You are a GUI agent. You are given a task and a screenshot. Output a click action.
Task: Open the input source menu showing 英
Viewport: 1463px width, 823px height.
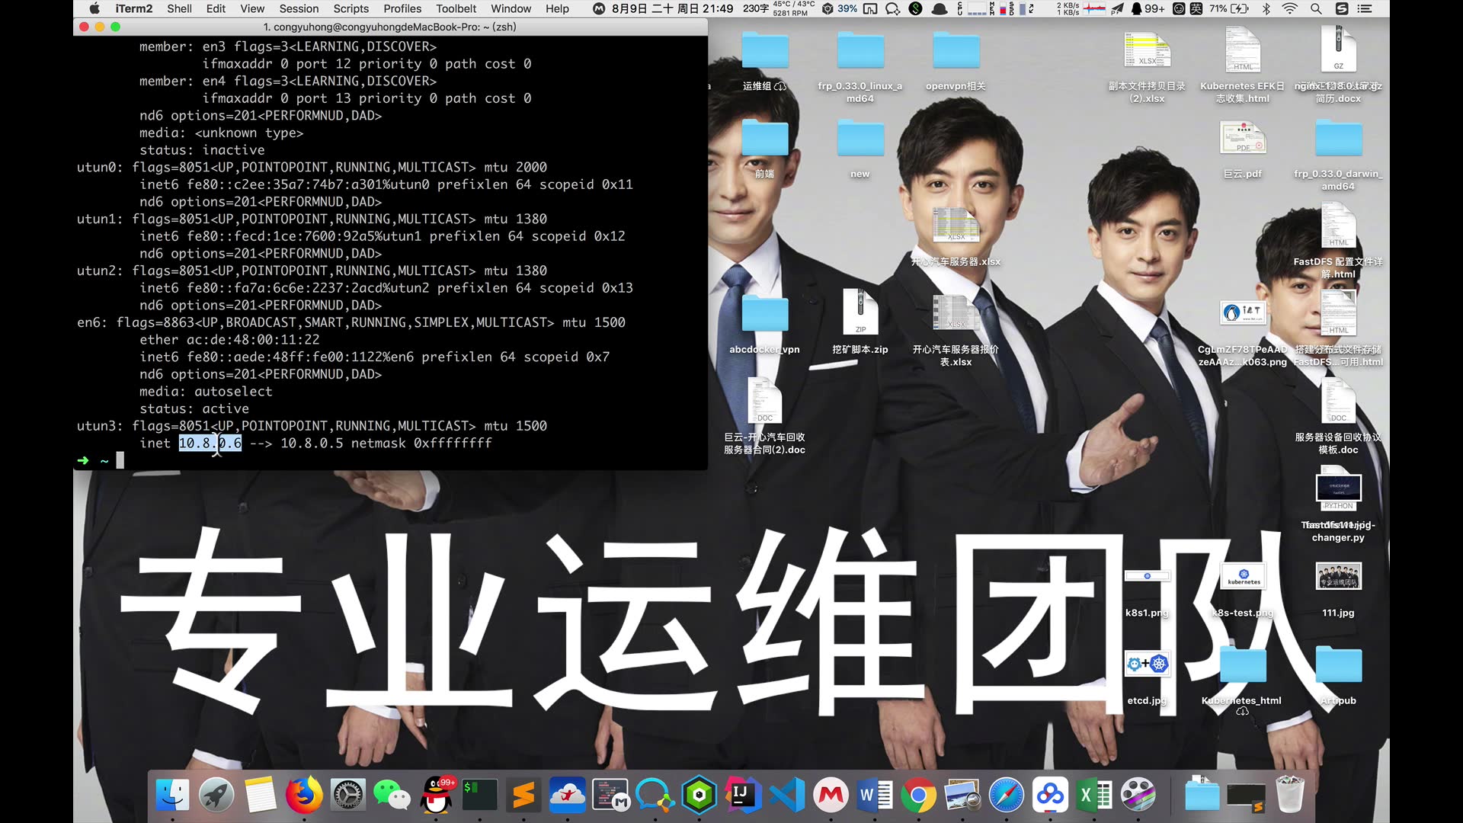[1196, 9]
